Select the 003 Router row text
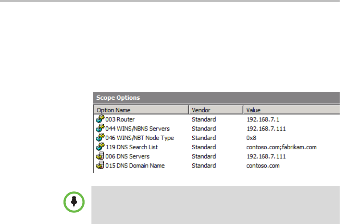The image size is (340, 224). (x=120, y=119)
